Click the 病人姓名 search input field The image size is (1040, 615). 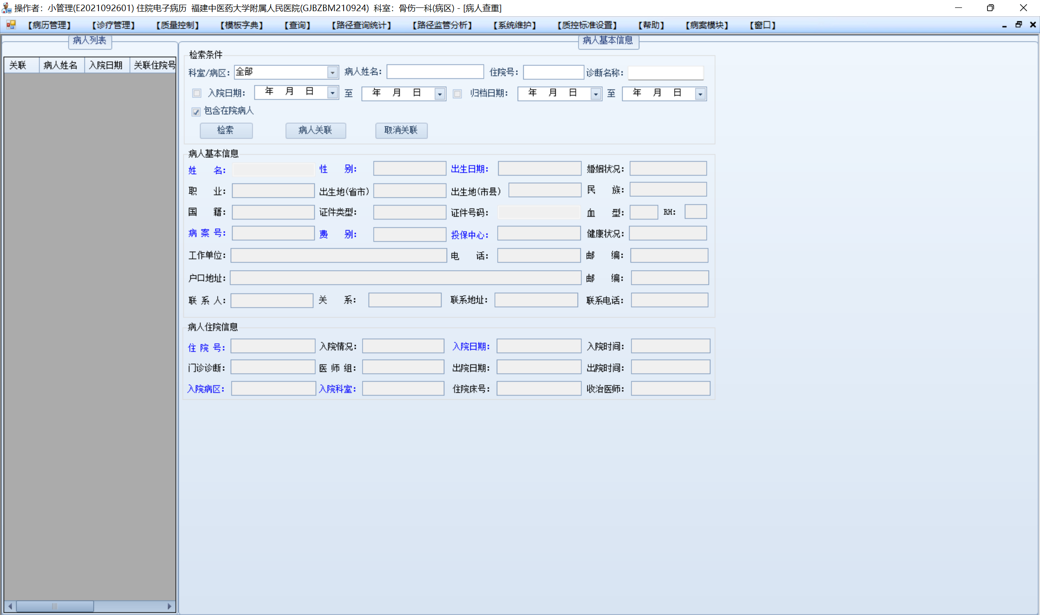pyautogui.click(x=435, y=72)
